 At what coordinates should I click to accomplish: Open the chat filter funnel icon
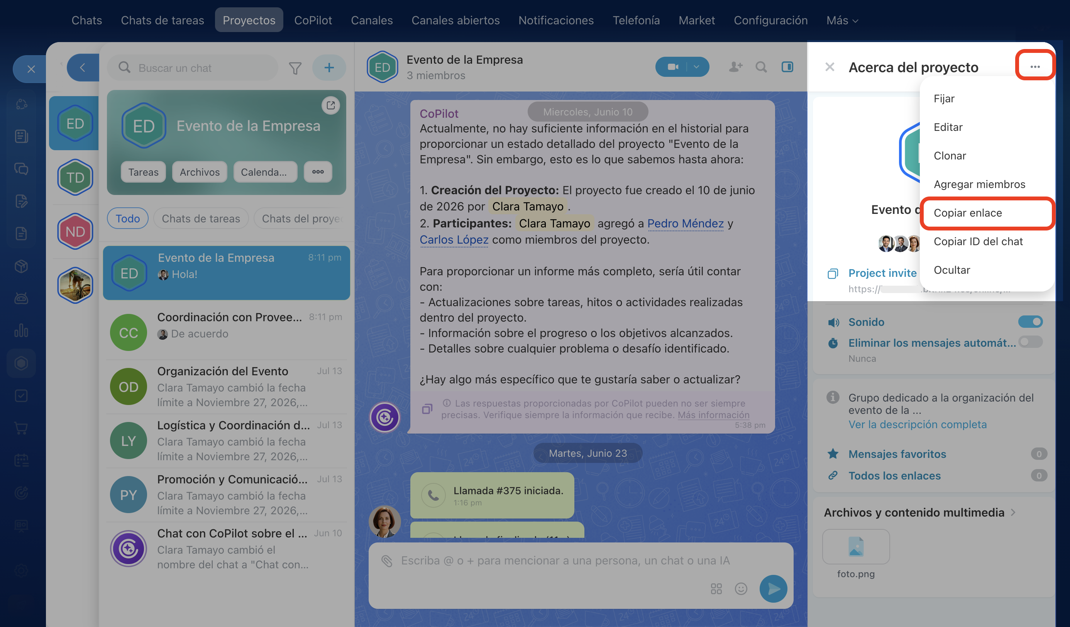pos(295,68)
